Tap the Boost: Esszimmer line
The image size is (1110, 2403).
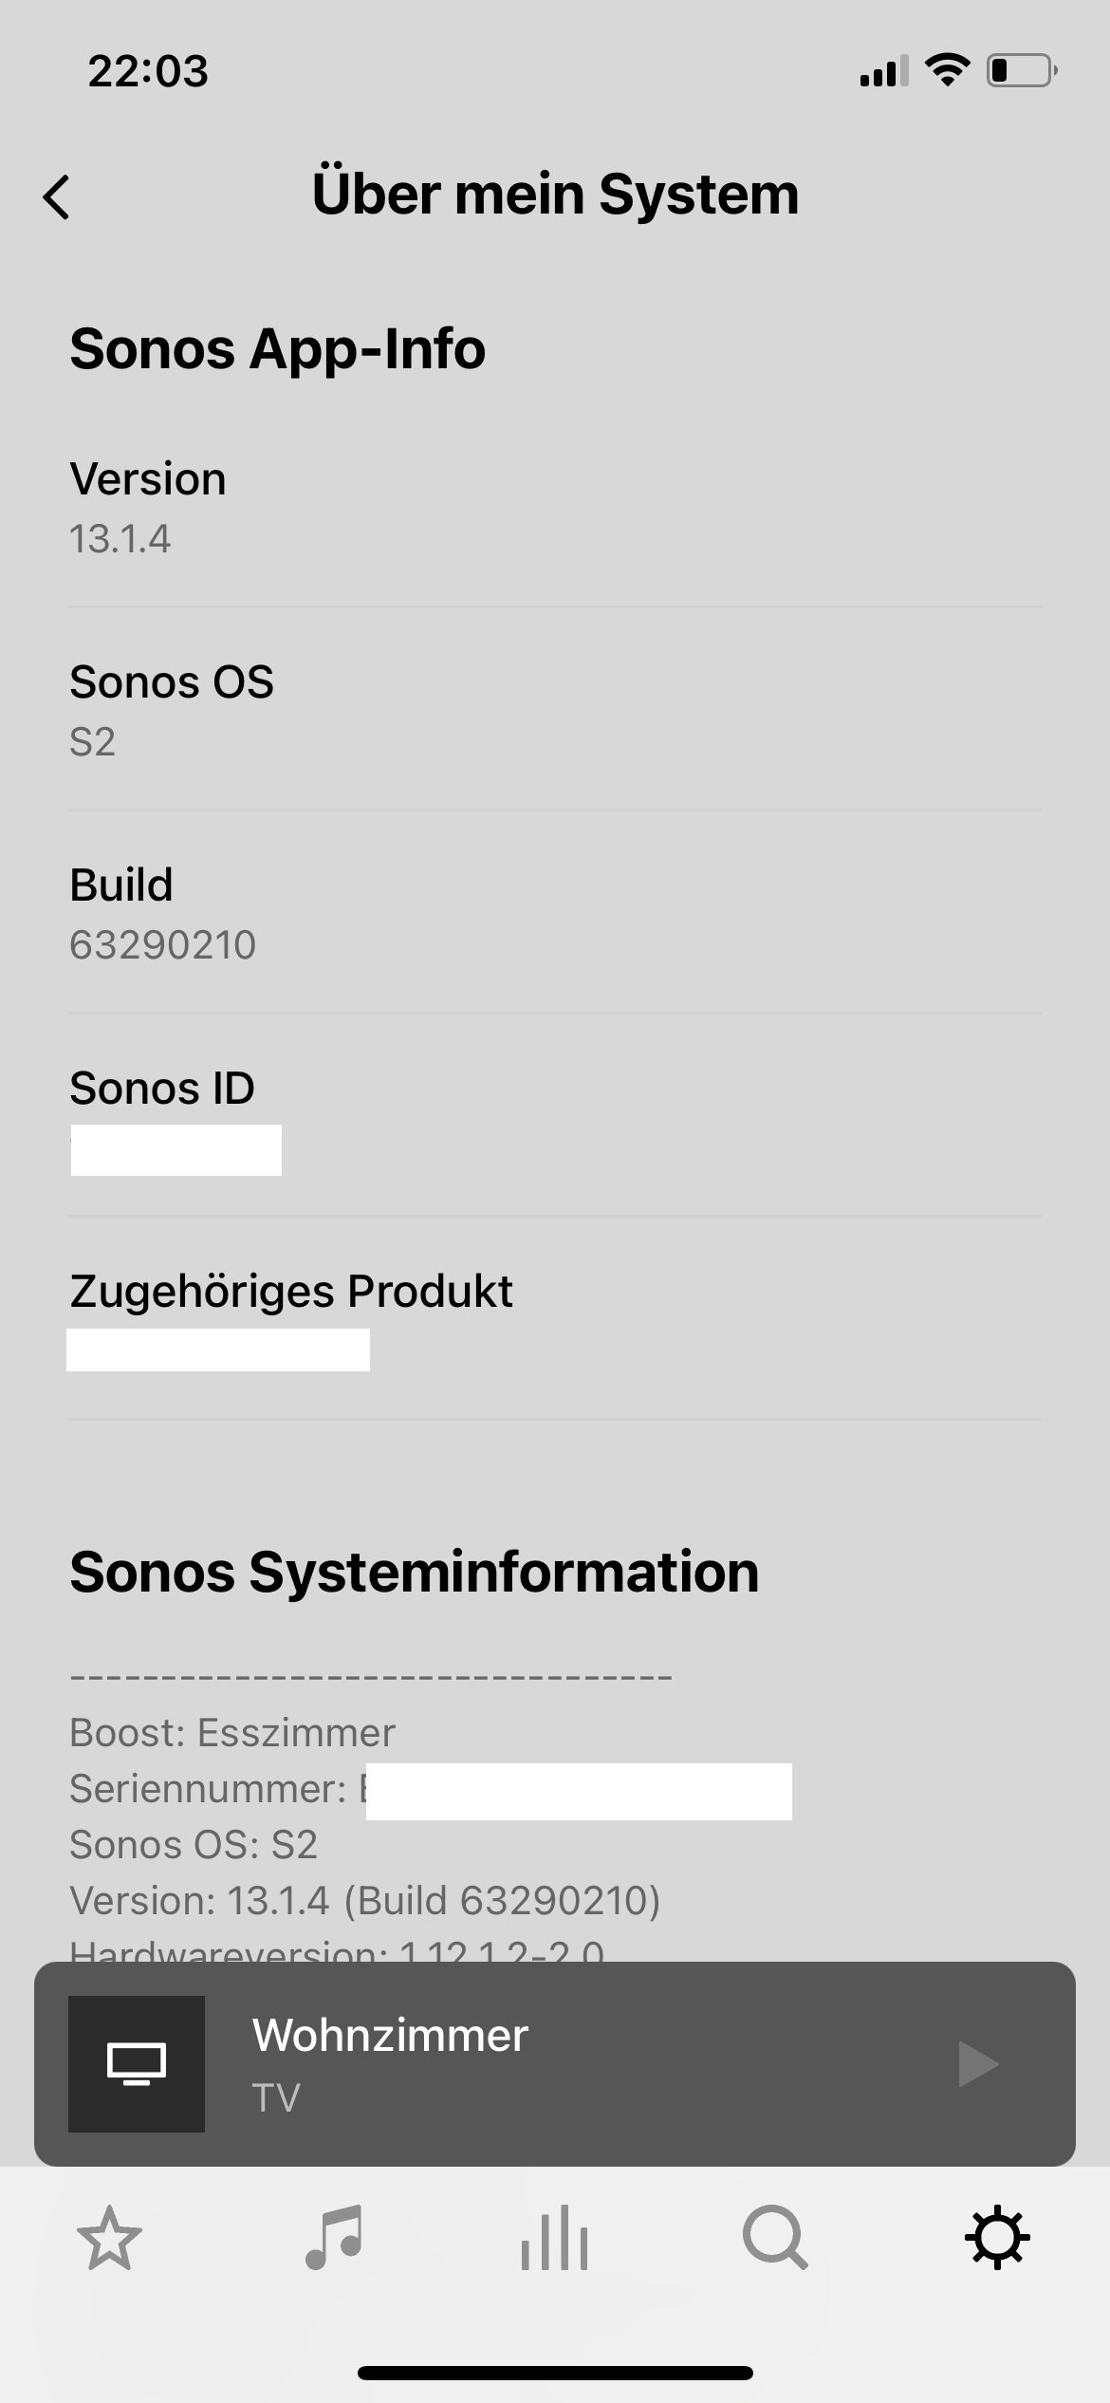point(232,1733)
